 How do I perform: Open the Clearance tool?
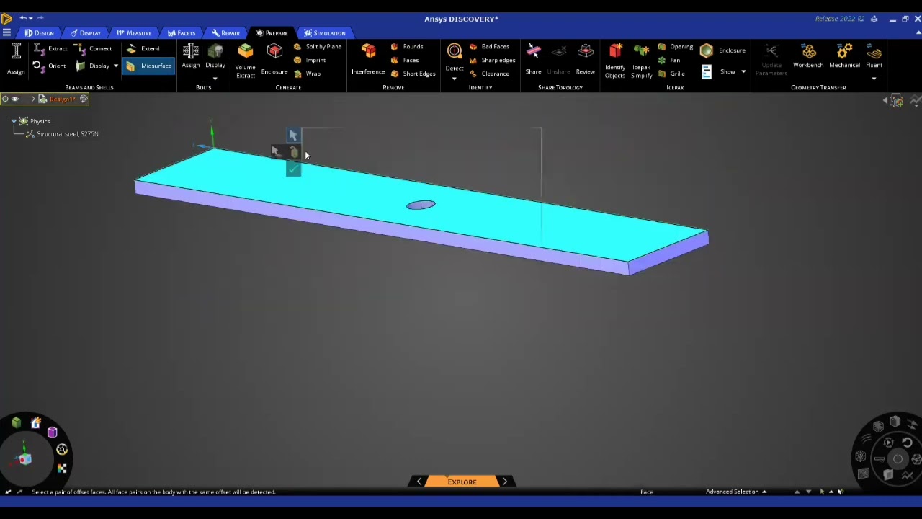click(489, 74)
